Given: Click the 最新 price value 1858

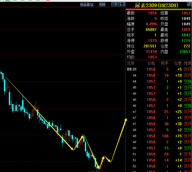Looking at the screenshot, I should [x=152, y=13].
